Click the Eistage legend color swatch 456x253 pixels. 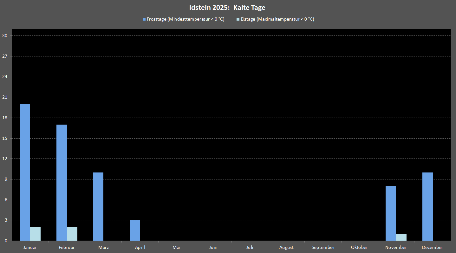pyautogui.click(x=238, y=19)
